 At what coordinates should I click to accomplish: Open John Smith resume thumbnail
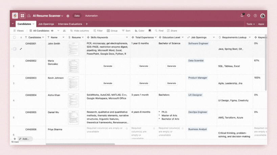pos(73,49)
